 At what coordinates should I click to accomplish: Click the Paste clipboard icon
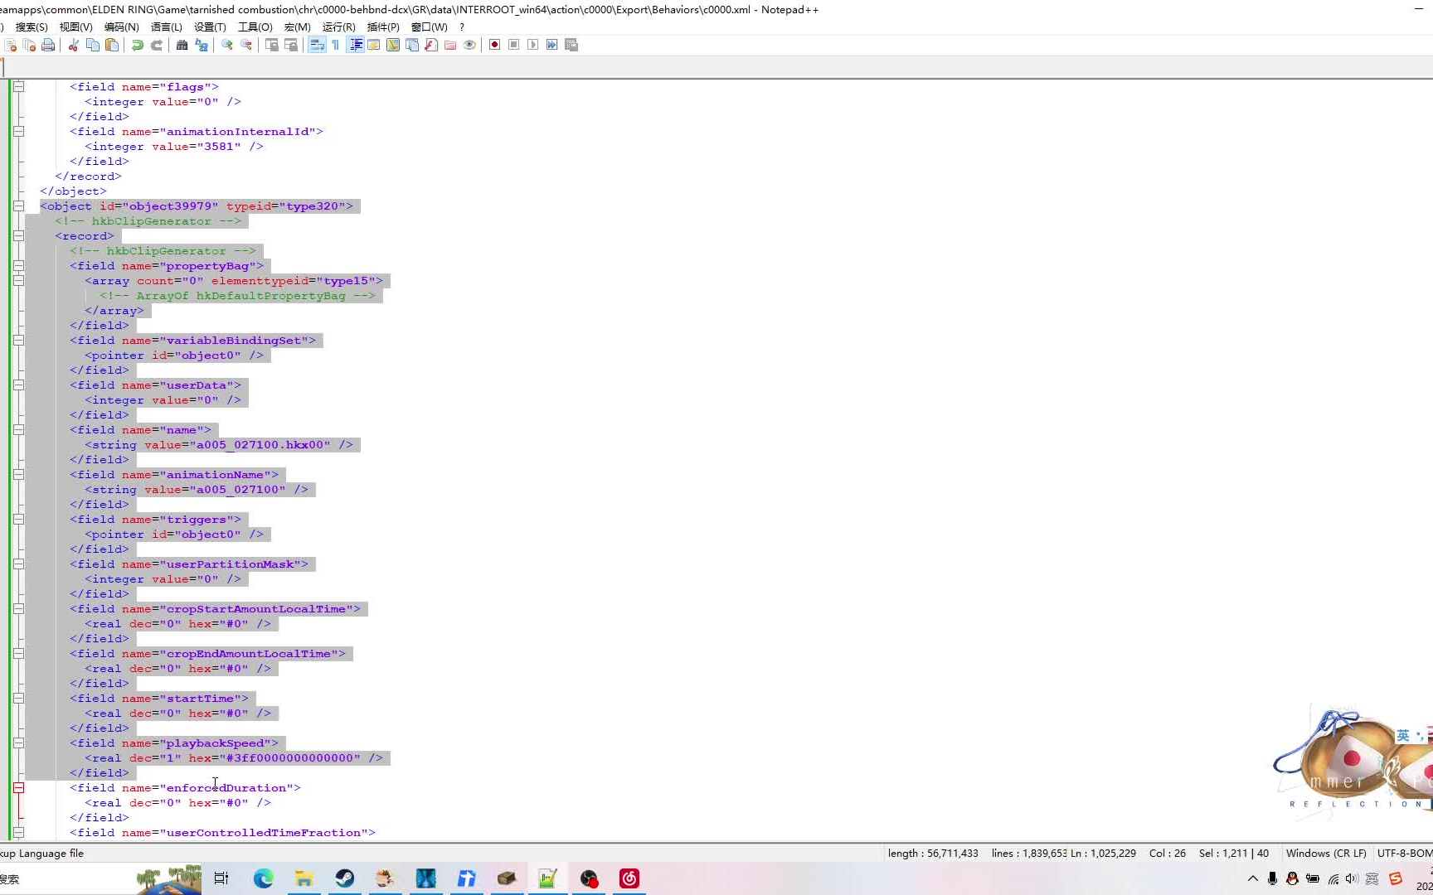coord(112,45)
